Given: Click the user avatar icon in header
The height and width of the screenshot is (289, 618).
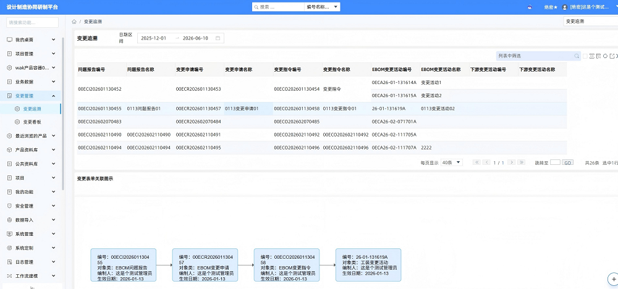Looking at the screenshot, I should tap(565, 7).
